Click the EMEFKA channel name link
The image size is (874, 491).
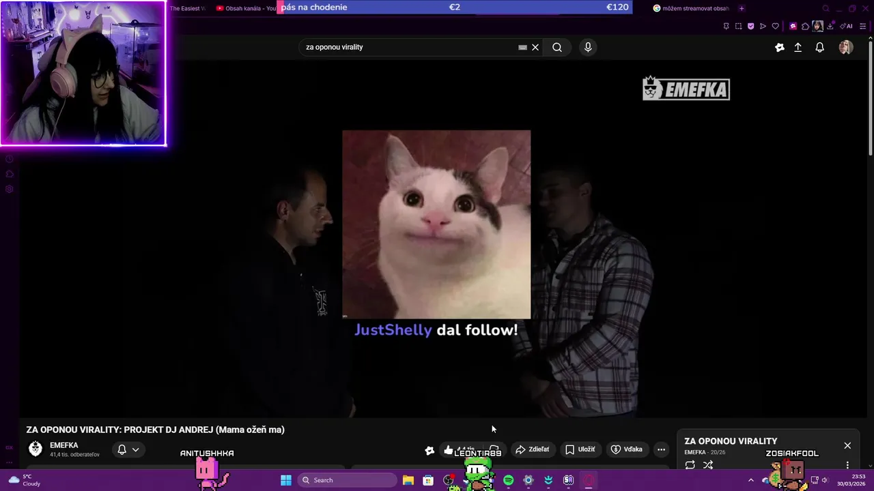[64, 445]
